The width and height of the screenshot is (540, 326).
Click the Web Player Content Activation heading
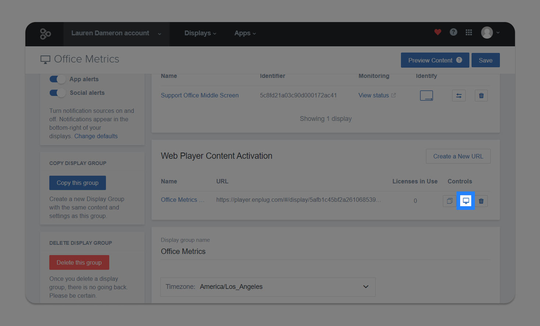(x=217, y=156)
